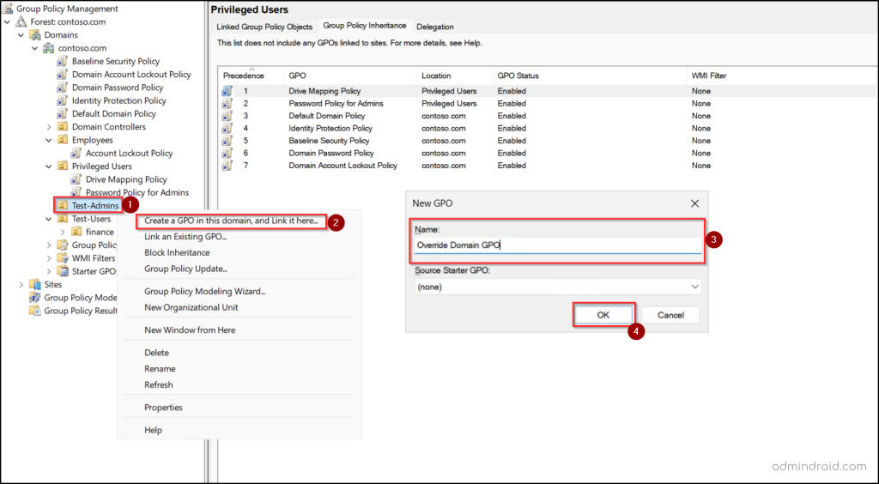Click the precedence 4 row GPO icon
This screenshot has width=879, height=484.
pyautogui.click(x=227, y=128)
